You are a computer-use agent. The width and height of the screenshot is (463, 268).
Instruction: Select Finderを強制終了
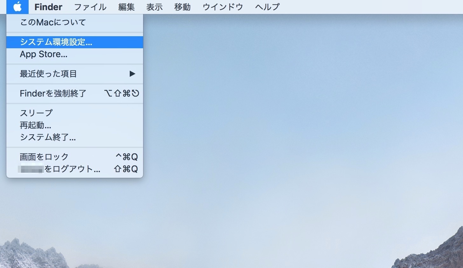[75, 93]
